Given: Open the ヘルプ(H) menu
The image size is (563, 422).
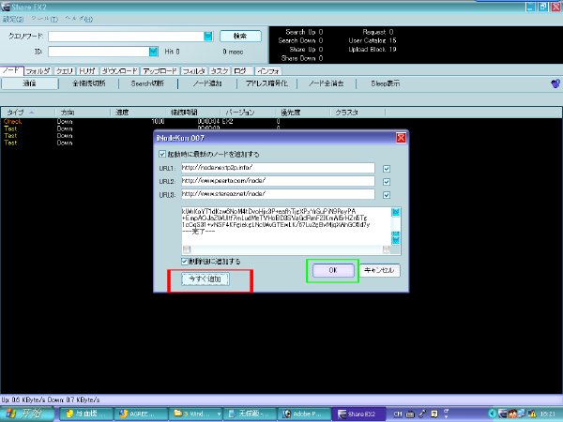Looking at the screenshot, I should 79,19.
